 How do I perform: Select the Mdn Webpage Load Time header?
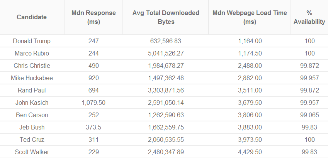click(x=250, y=17)
